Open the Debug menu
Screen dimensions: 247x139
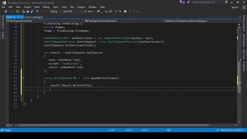pos(46,7)
